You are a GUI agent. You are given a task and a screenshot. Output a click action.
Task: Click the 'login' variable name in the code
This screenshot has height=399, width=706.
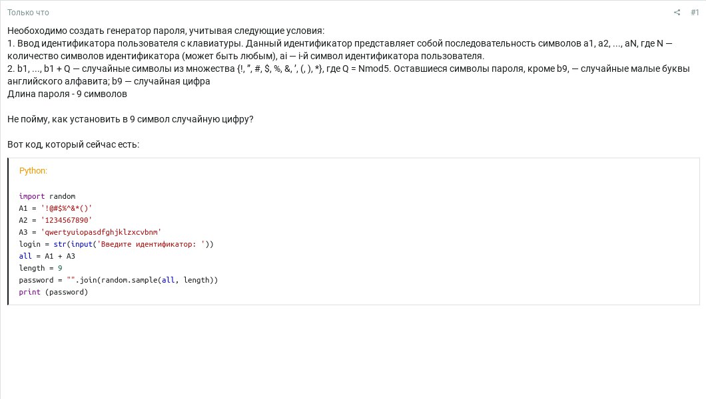30,244
